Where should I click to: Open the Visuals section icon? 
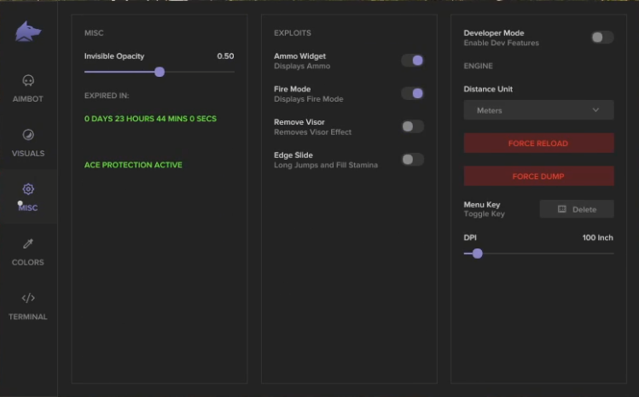point(28,135)
